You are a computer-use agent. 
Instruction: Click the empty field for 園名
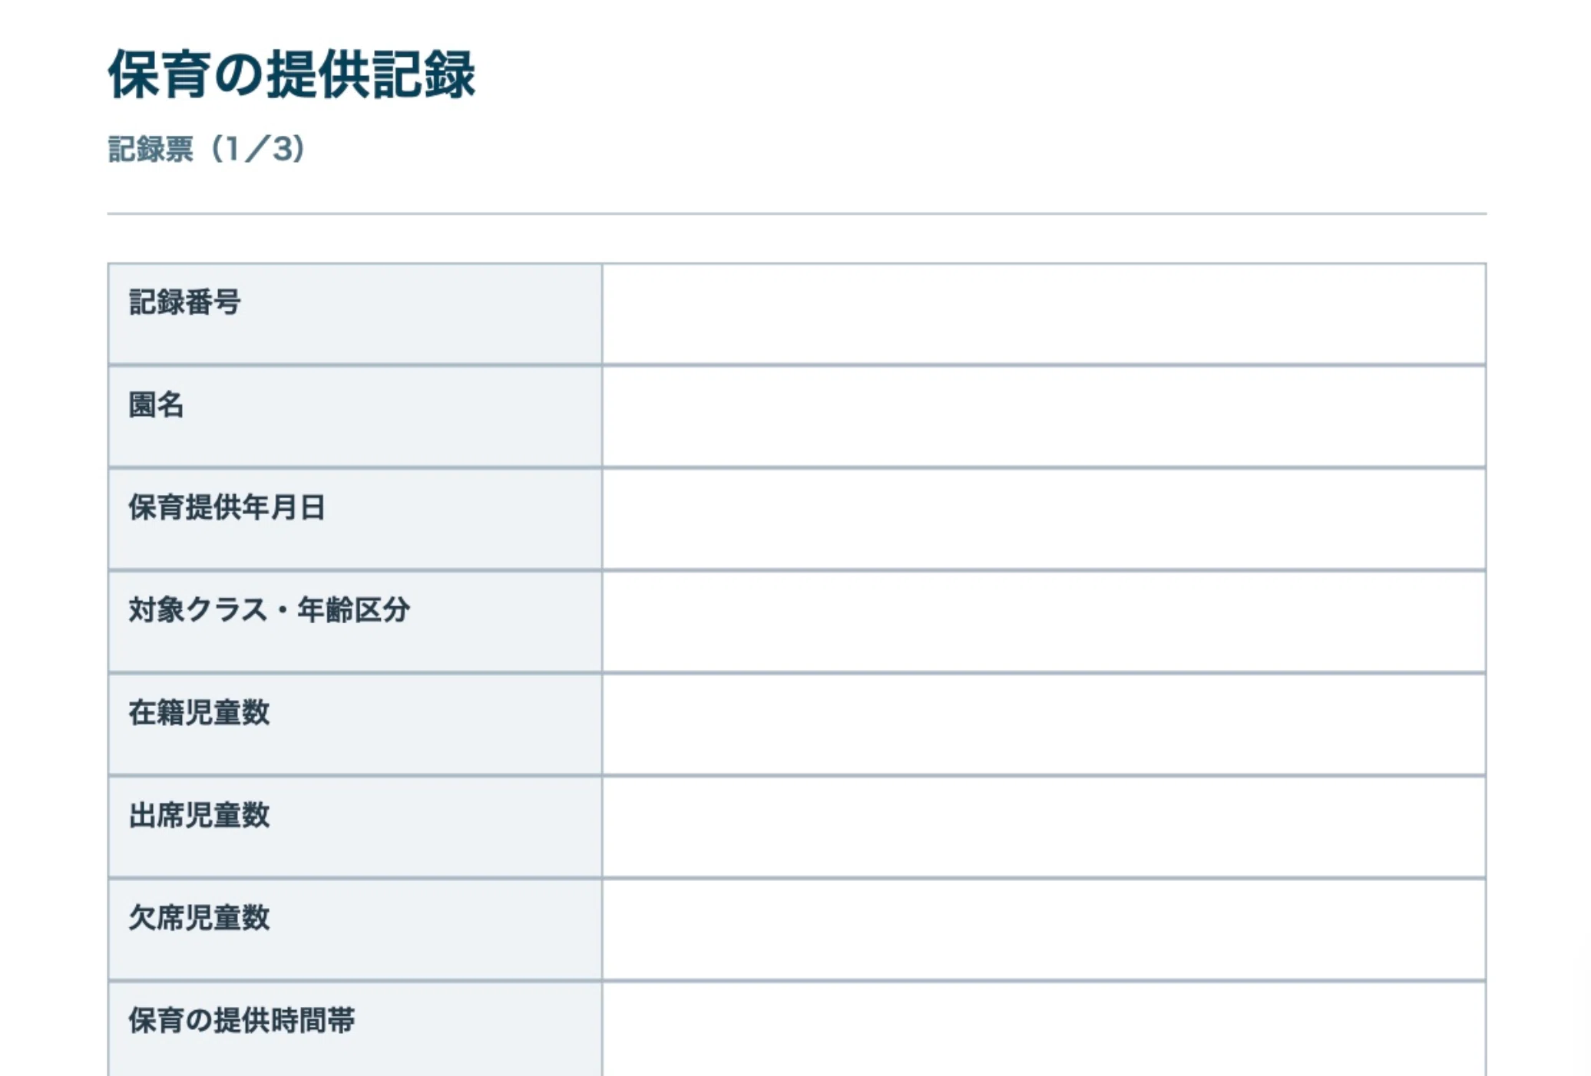(1044, 417)
